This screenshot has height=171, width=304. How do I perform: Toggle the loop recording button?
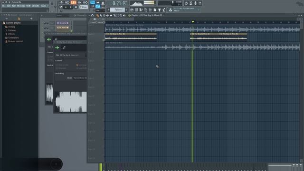[x=85, y=2]
